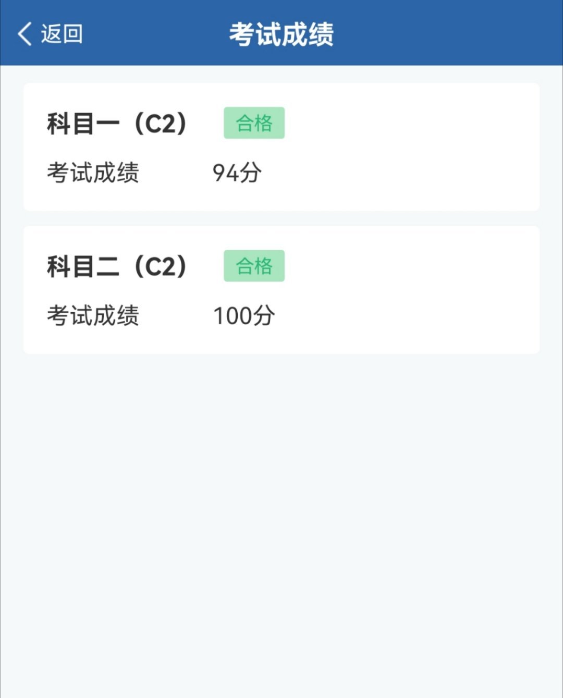Screen dimensions: 563x698
Task: Tap the green pass tag beside 科目二
Action: pos(254,266)
